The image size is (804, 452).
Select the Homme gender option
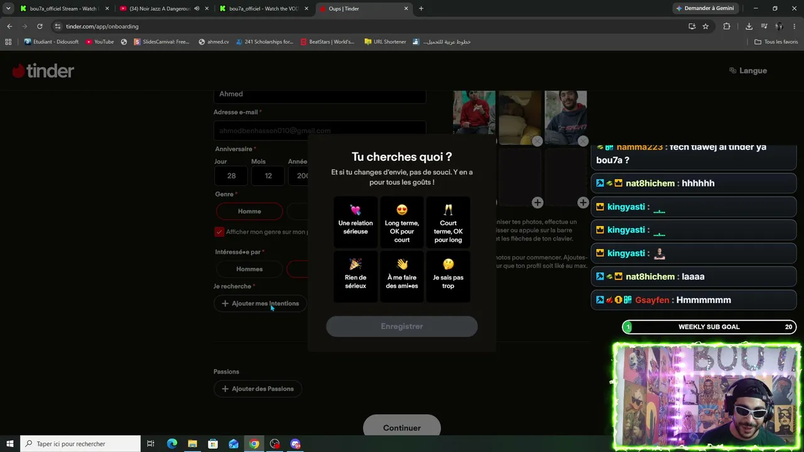point(249,211)
